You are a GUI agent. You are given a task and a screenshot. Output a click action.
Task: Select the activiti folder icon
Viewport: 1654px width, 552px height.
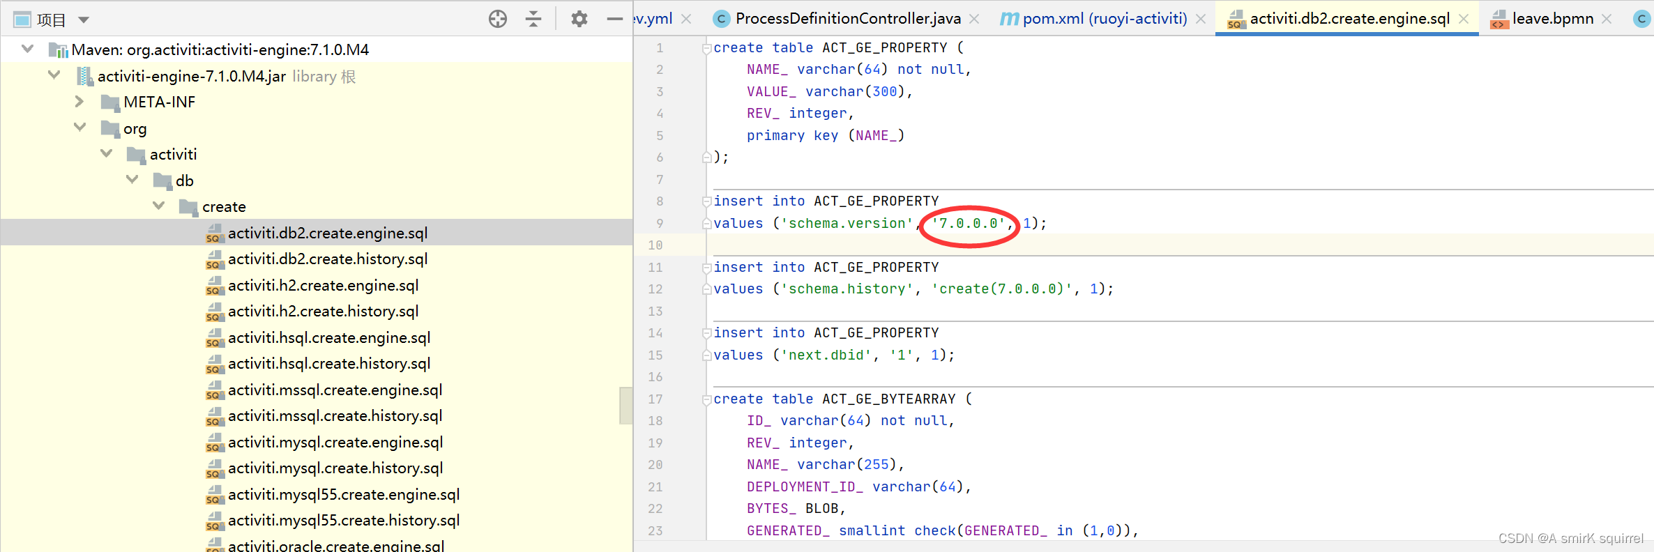pyautogui.click(x=136, y=155)
